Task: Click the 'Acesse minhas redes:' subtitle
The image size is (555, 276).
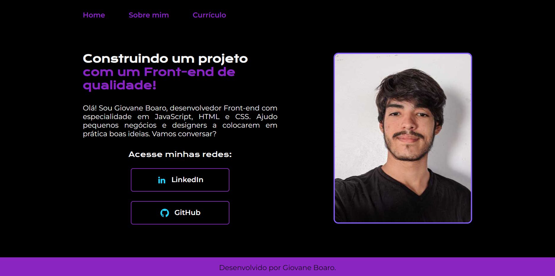Action: coord(180,154)
